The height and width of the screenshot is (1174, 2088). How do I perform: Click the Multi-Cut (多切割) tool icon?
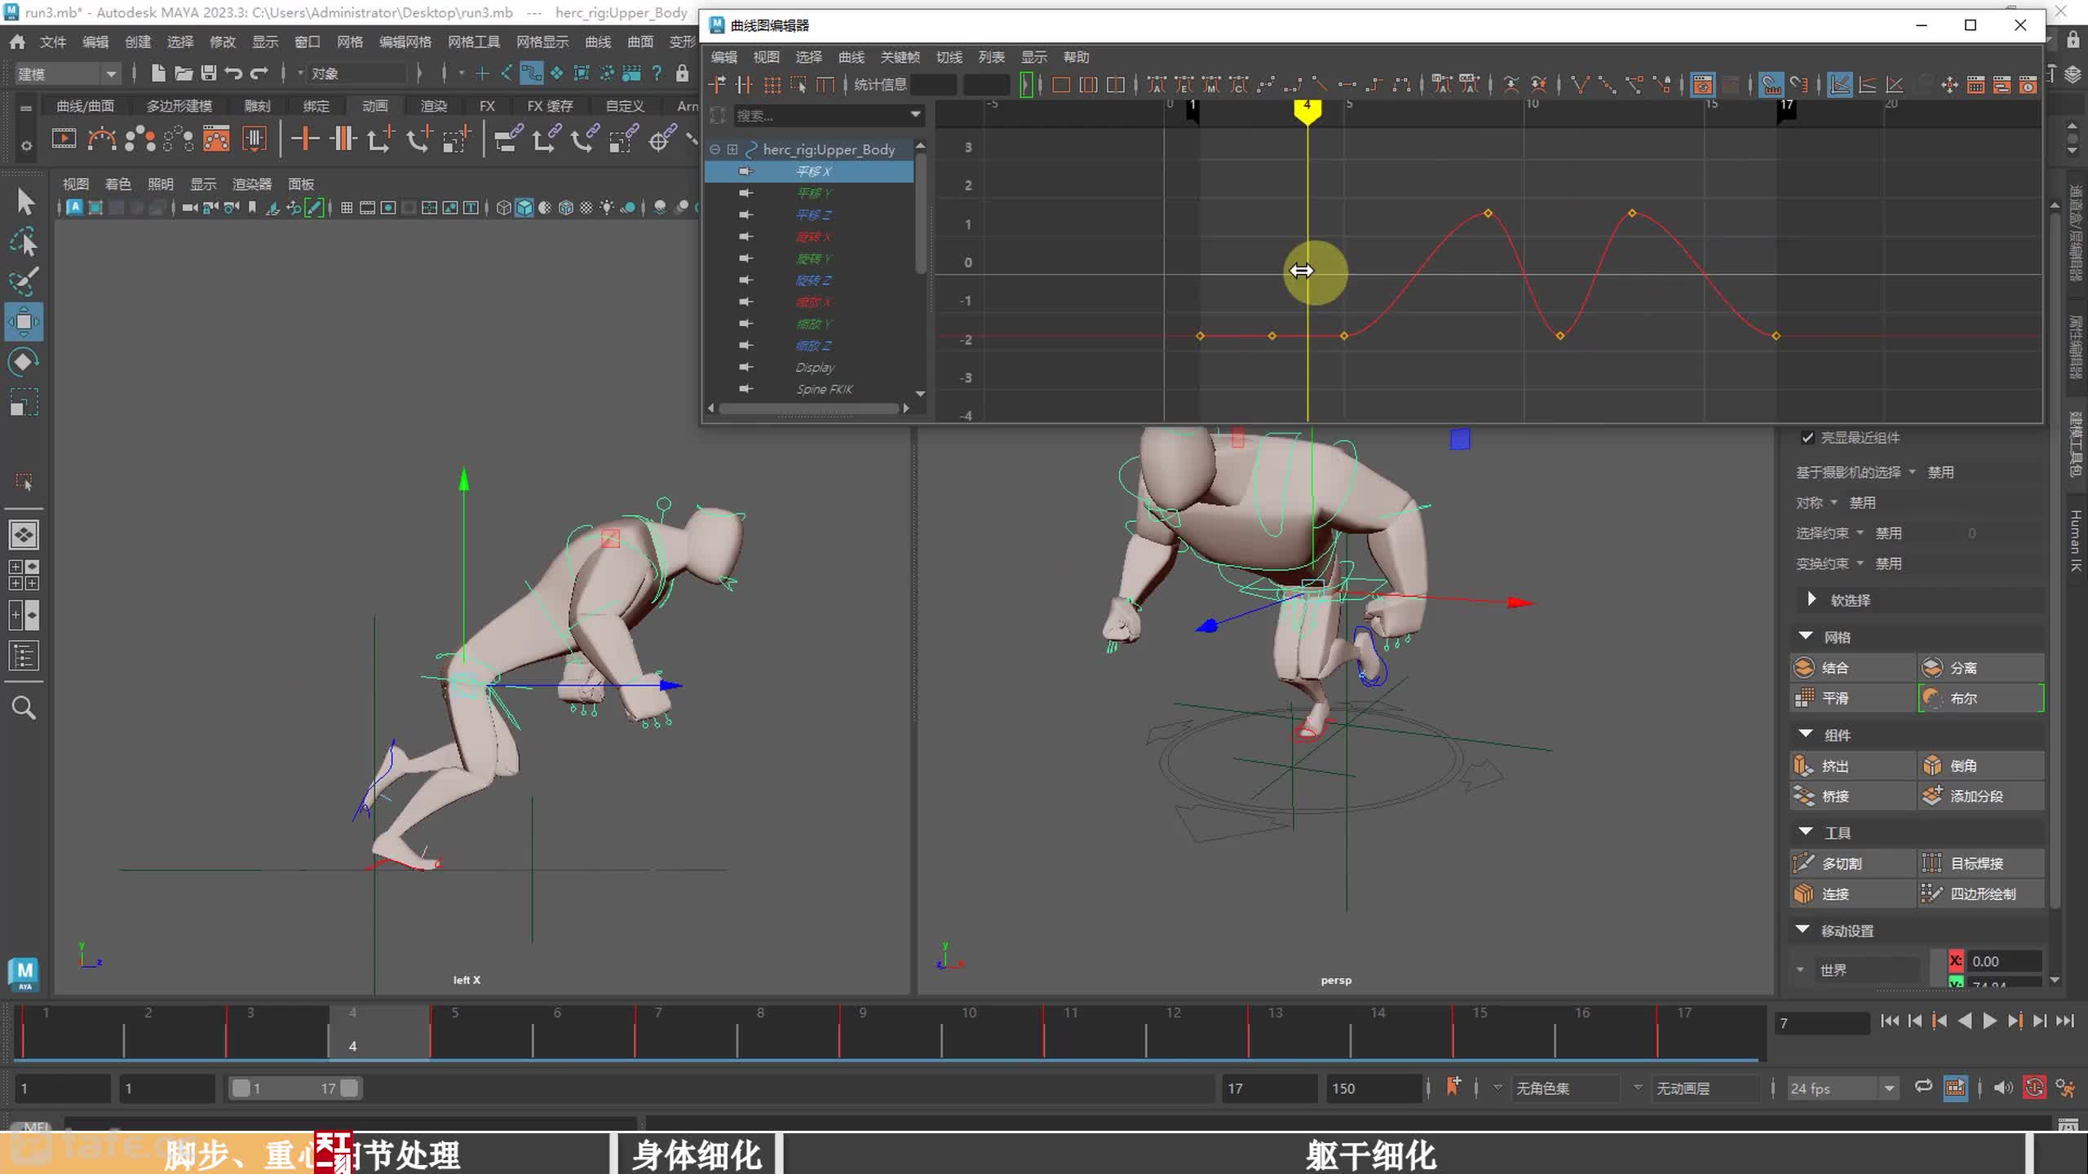(x=1804, y=863)
